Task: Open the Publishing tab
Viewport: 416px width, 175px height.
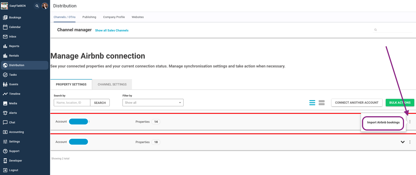Action: coord(89,17)
